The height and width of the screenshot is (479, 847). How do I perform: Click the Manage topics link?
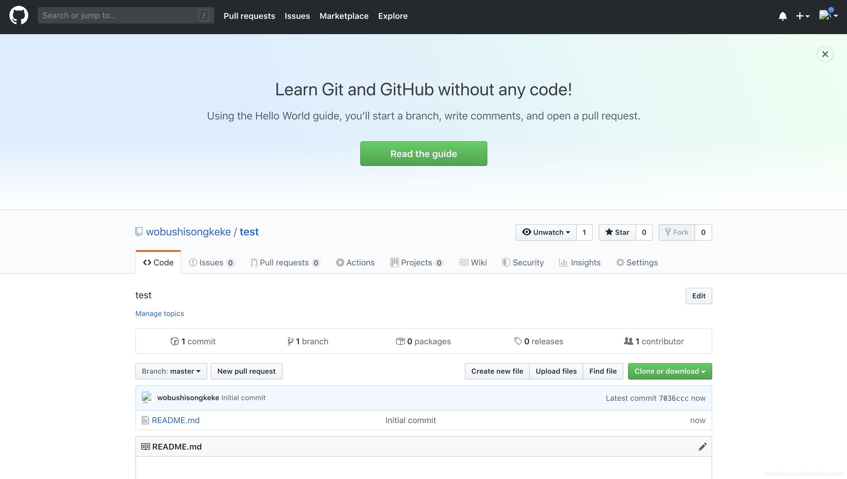click(160, 314)
